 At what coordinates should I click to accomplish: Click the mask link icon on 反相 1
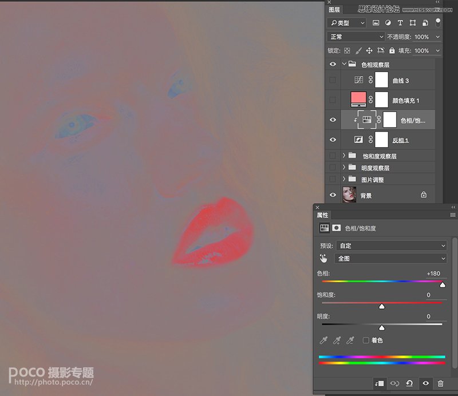point(370,140)
